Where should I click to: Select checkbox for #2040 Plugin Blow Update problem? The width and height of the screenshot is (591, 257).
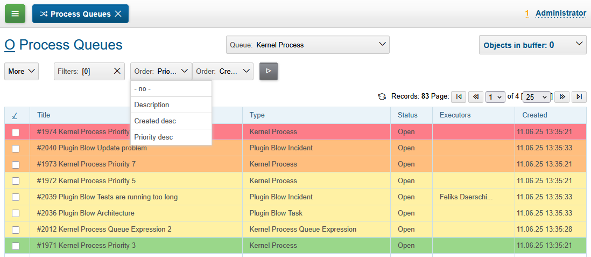click(16, 148)
